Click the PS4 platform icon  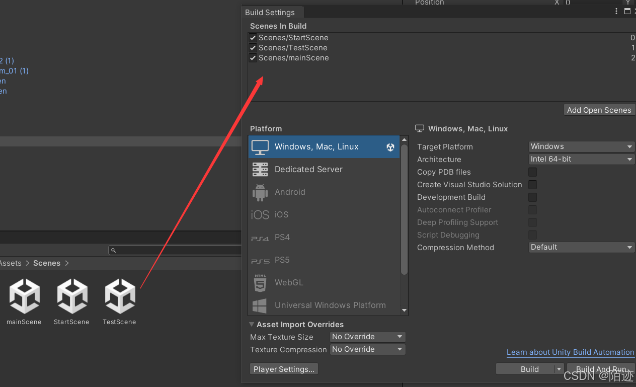(x=260, y=239)
